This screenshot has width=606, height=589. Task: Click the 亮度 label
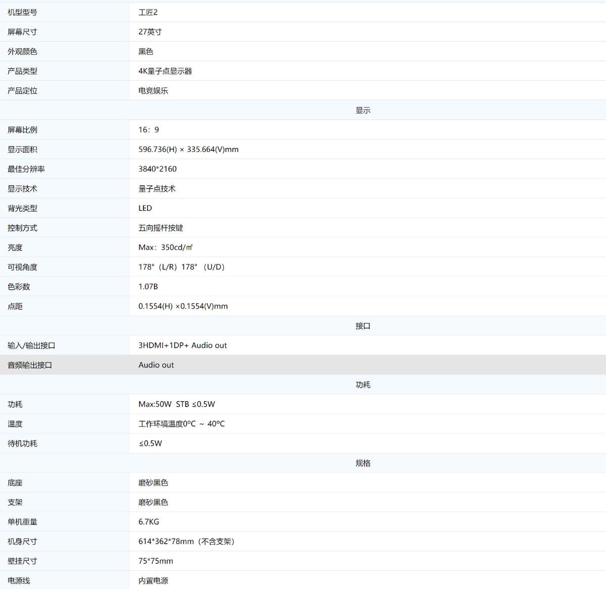point(15,247)
